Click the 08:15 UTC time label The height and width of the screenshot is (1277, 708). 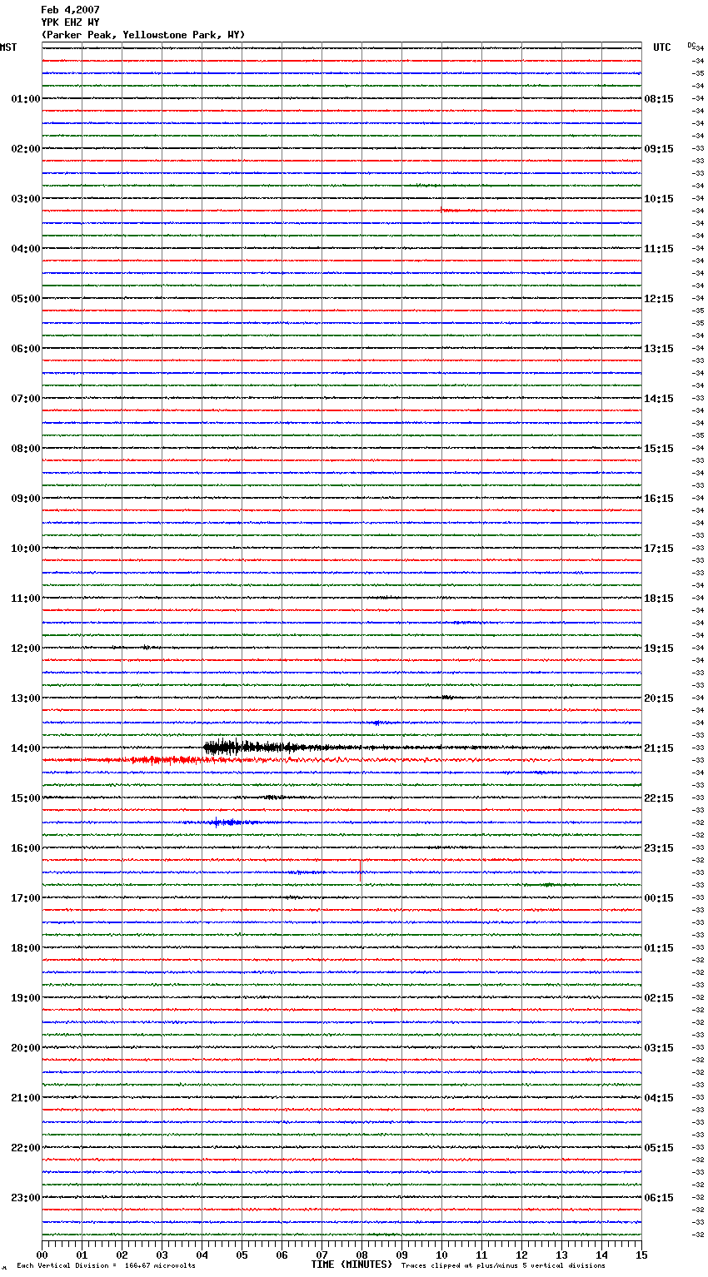coord(659,99)
